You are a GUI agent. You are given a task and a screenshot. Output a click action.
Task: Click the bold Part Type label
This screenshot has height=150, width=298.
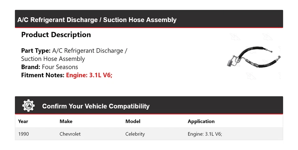[36, 51]
